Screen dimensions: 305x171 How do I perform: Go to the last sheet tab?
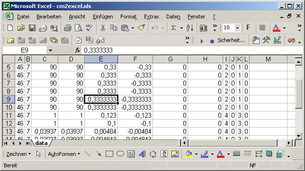click(28, 144)
